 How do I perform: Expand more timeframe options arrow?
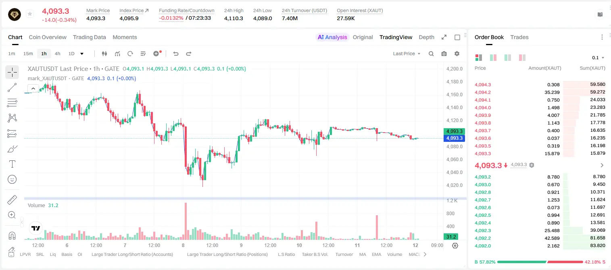pyautogui.click(x=82, y=54)
